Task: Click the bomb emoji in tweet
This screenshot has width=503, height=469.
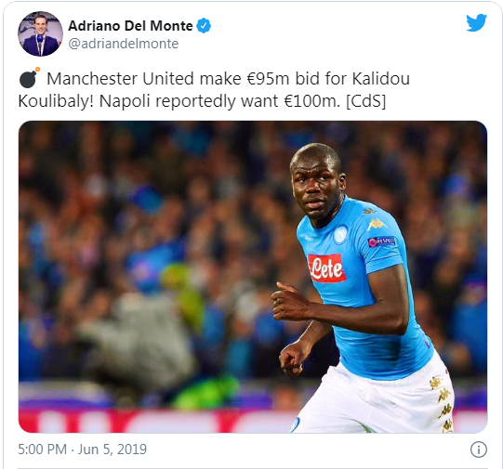Action: [30, 78]
